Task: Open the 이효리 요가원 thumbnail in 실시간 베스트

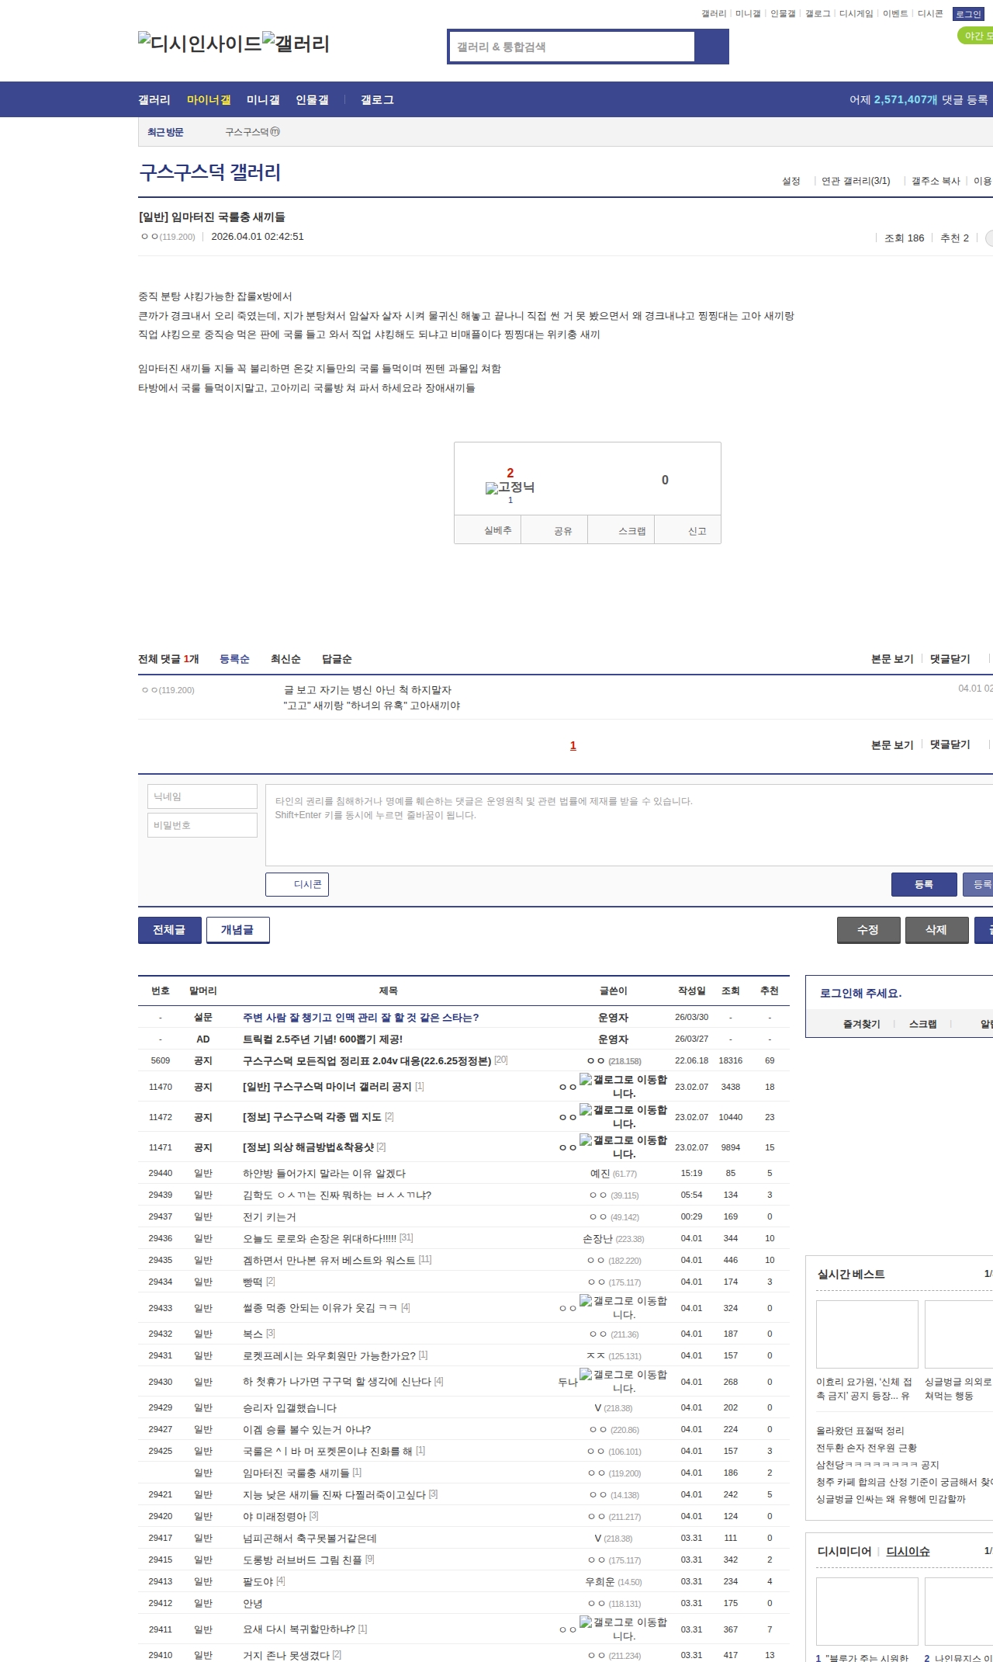Action: click(867, 1334)
